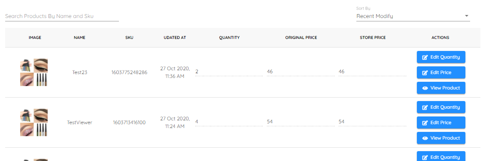This screenshot has height=161, width=483.
Task: Open the Sort By dropdown arrow
Action: coord(466,16)
